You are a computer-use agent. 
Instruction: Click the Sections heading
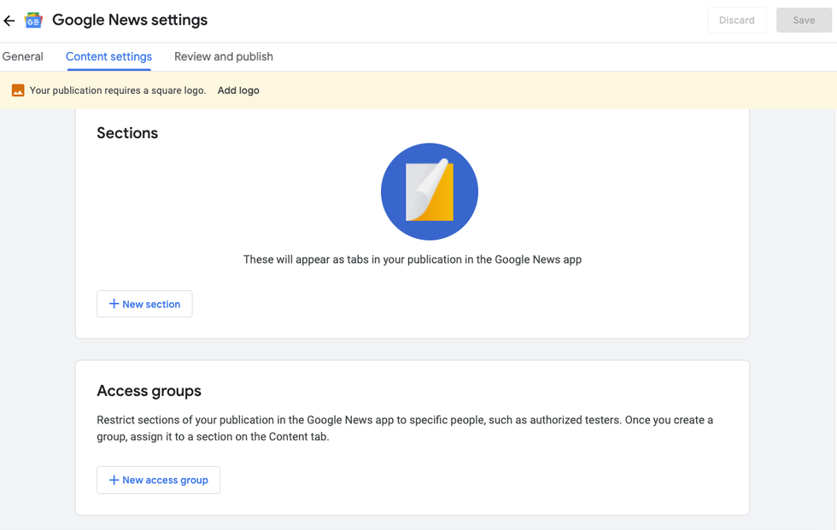127,133
